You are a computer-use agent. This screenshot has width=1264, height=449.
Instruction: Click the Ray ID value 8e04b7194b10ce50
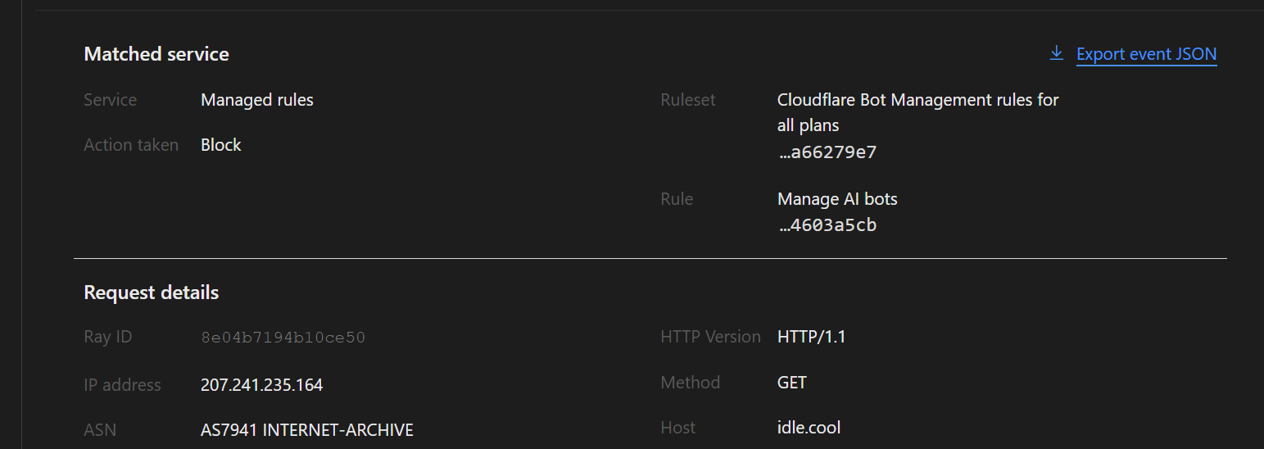(x=283, y=337)
